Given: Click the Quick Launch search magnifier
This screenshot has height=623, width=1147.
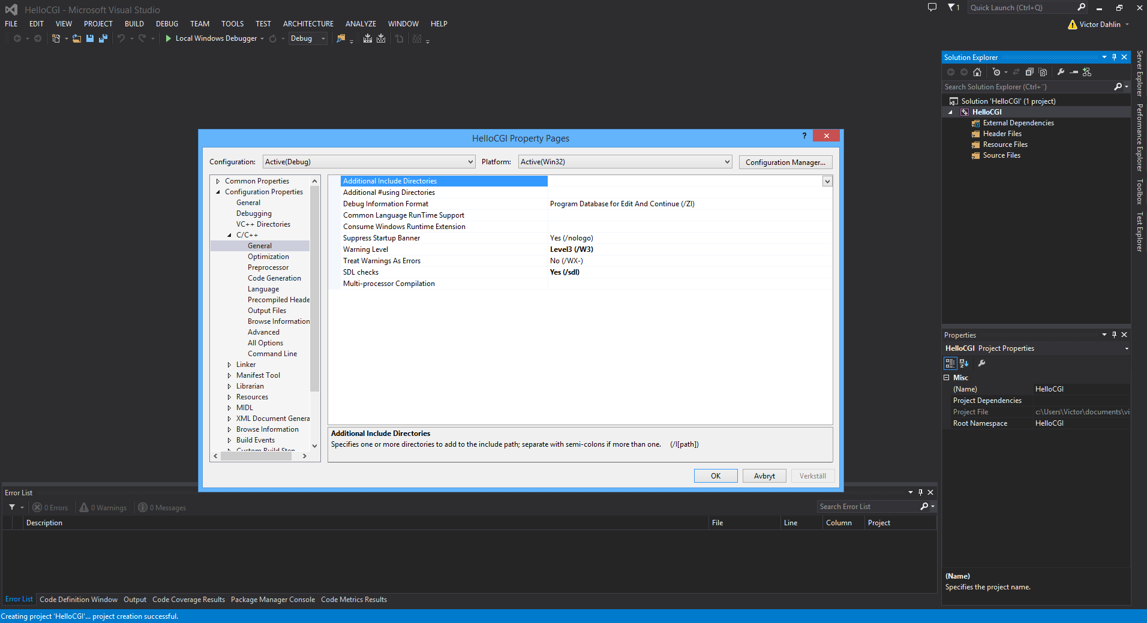Looking at the screenshot, I should click(1081, 8).
